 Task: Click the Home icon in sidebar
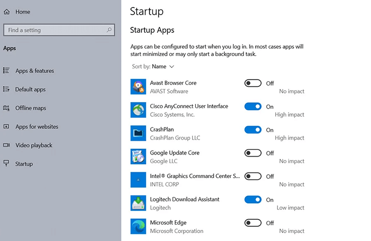tap(7, 11)
